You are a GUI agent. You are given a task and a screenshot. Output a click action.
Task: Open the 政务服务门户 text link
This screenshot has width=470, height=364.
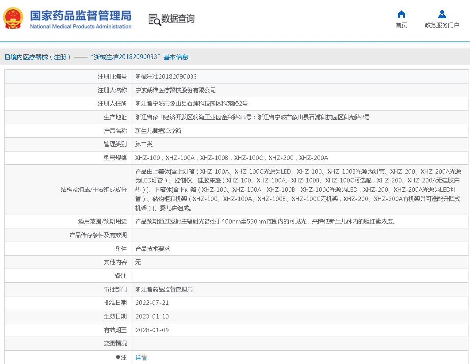(x=442, y=26)
